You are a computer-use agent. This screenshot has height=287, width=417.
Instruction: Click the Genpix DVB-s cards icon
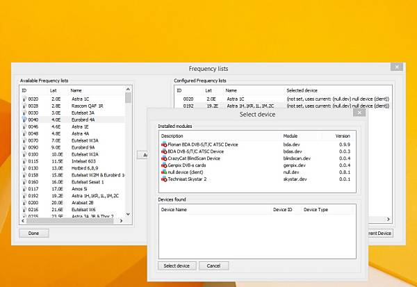click(164, 165)
